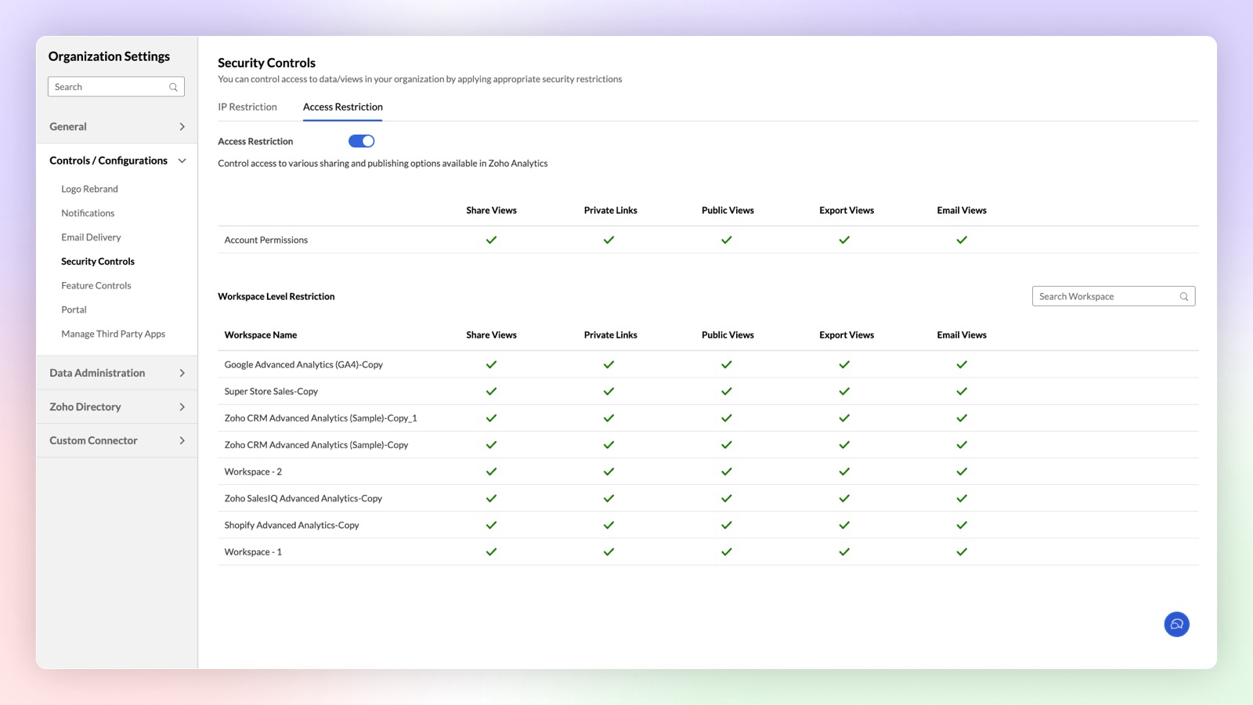The image size is (1253, 705).
Task: Toggle Private Links for Zoho CRM Advanced Analytics (Sample)-Copy
Action: tap(608, 444)
